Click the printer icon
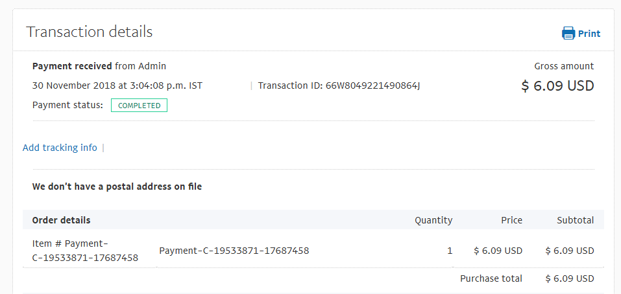 (x=568, y=33)
